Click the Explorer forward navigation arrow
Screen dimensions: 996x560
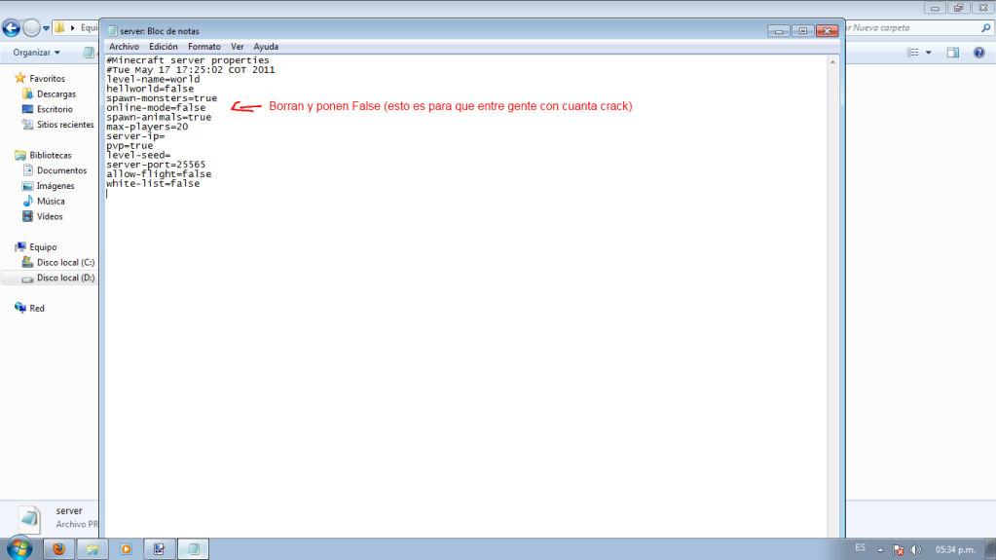(30, 28)
